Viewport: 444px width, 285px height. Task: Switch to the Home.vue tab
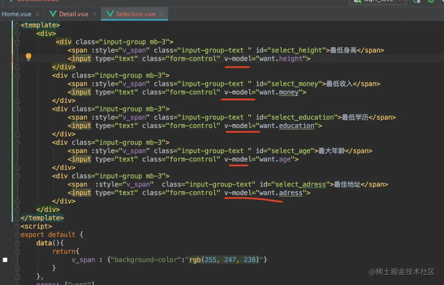coord(16,14)
